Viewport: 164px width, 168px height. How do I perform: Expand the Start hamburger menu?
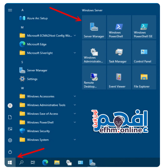point(10,10)
